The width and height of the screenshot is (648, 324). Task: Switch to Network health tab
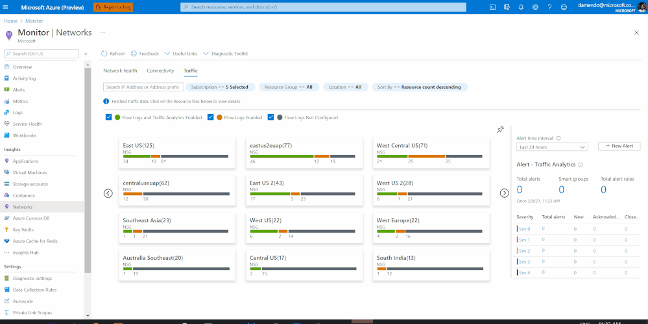(x=120, y=71)
